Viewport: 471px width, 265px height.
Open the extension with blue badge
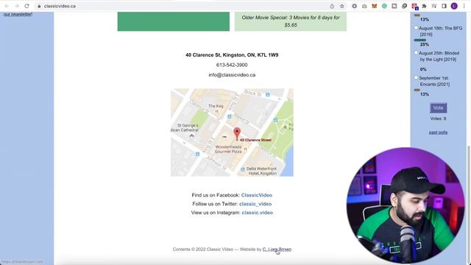coord(414,7)
